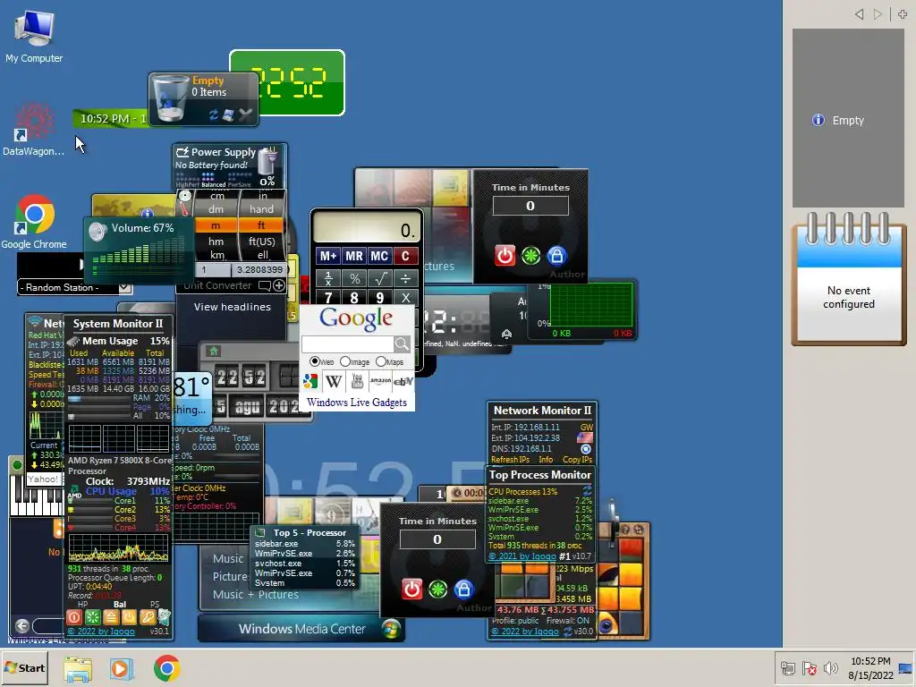Select the Maps radio button in Google gadget
916x687 pixels.
(381, 361)
